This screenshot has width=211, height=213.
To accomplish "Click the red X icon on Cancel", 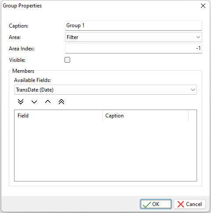I will point(181,204).
